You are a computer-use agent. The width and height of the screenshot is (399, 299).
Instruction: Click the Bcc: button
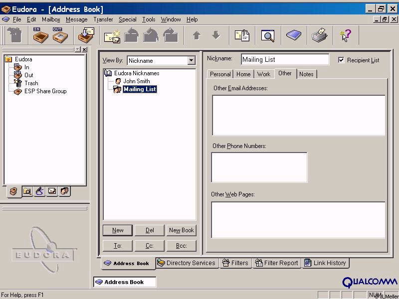coord(182,246)
